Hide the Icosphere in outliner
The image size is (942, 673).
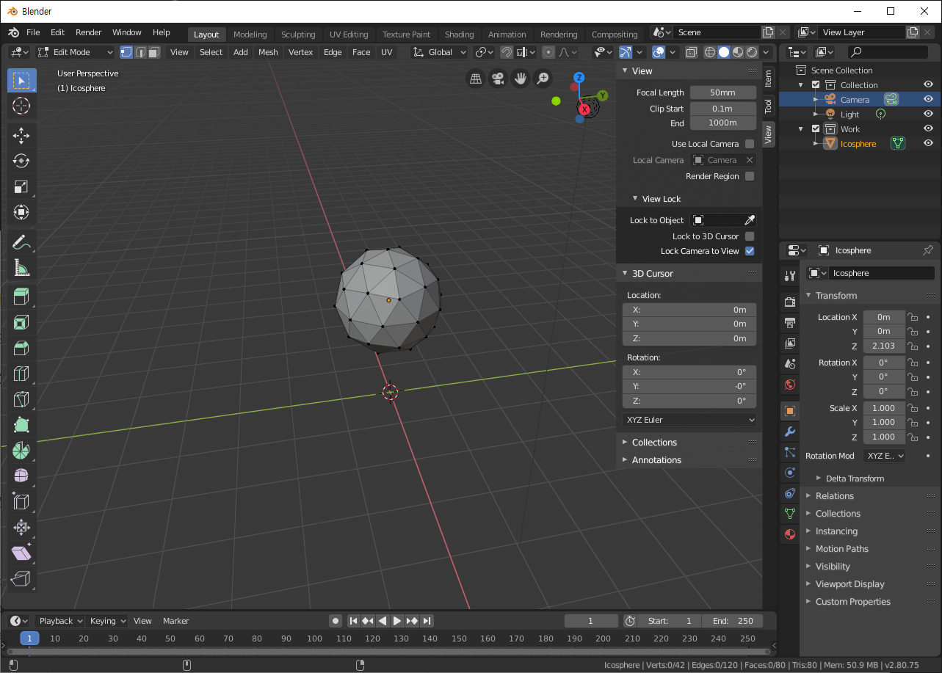[x=928, y=143]
